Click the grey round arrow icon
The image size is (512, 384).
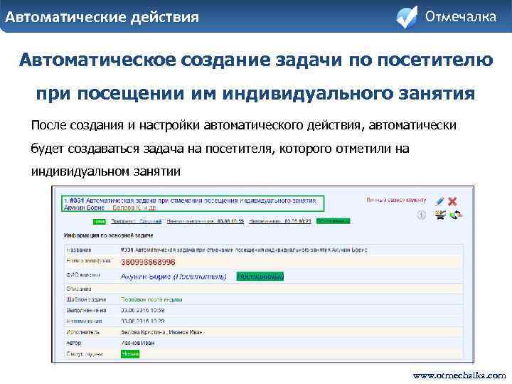(422, 215)
